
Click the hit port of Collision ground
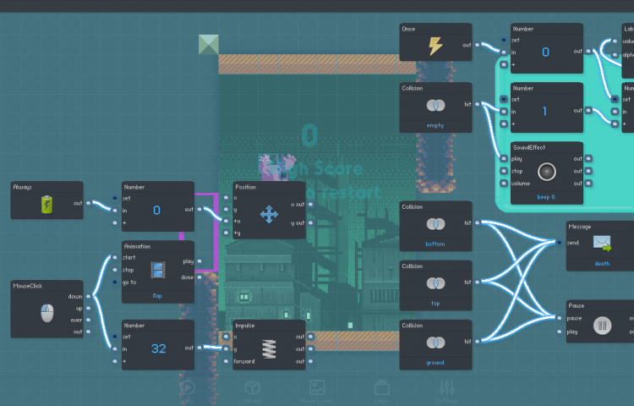[478, 342]
